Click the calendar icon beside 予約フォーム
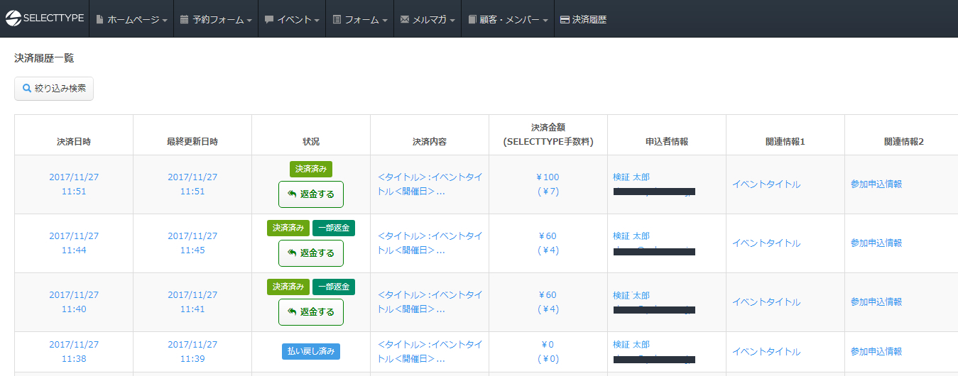The image size is (958, 376). coord(184,20)
